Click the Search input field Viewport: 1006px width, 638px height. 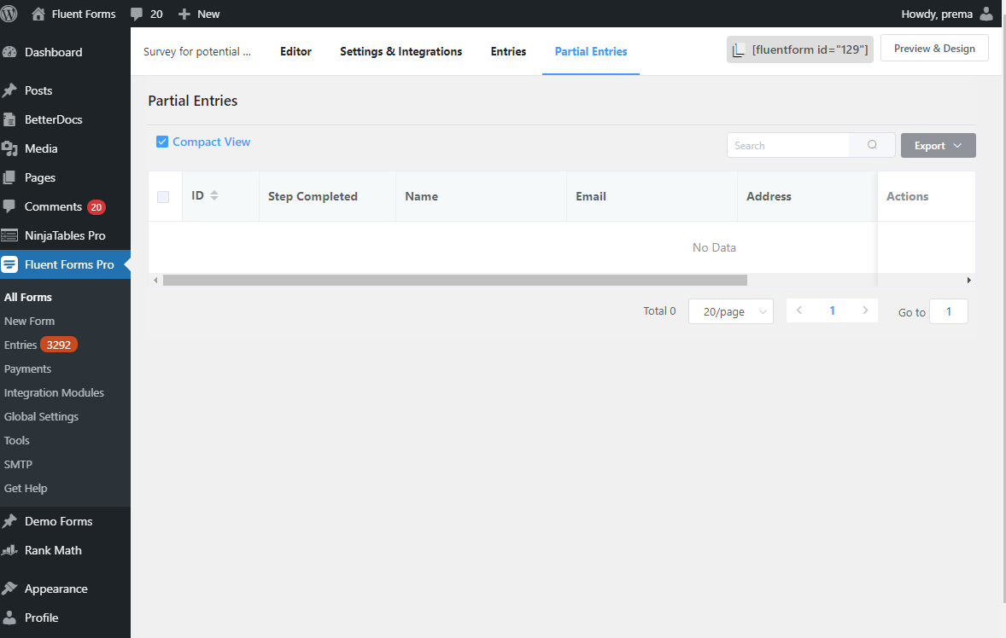tap(788, 145)
